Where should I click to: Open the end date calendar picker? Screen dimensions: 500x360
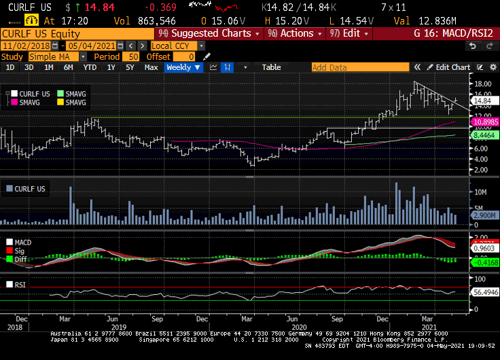tap(120, 46)
